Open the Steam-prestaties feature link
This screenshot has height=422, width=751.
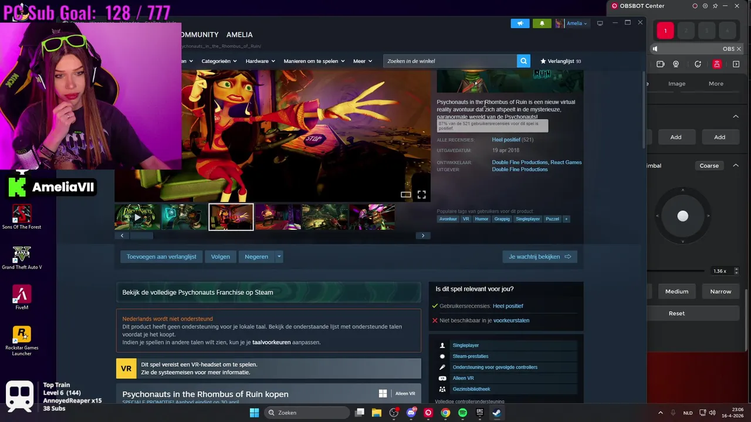(471, 356)
